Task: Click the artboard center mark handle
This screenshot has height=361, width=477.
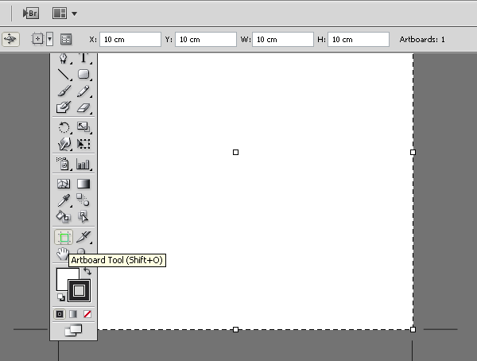Action: point(236,152)
